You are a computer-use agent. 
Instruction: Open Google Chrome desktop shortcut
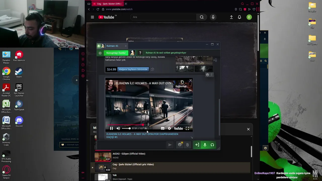6,74
